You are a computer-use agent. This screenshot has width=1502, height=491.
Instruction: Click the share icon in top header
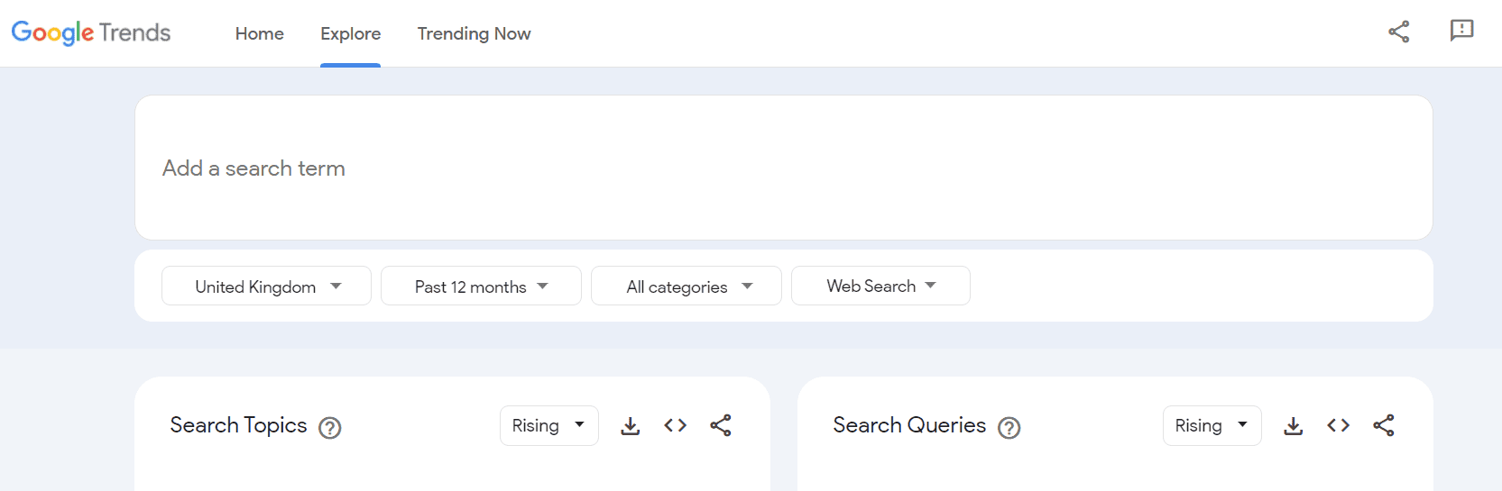1398,32
